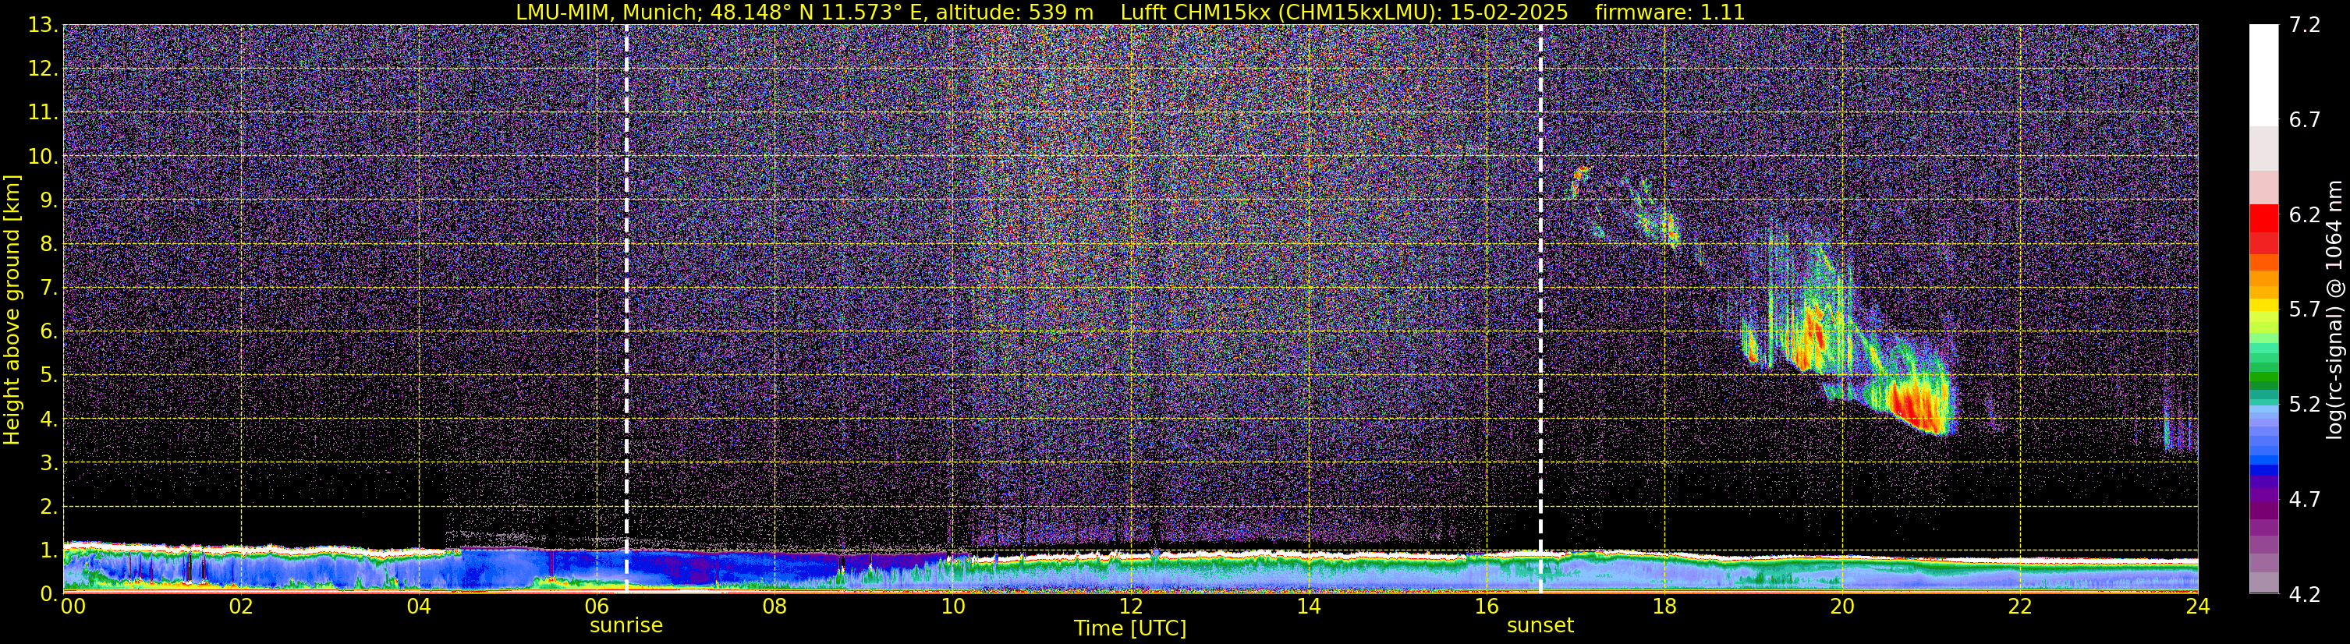
Task: Click the 06 tick on the time axis
Action: [x=597, y=607]
